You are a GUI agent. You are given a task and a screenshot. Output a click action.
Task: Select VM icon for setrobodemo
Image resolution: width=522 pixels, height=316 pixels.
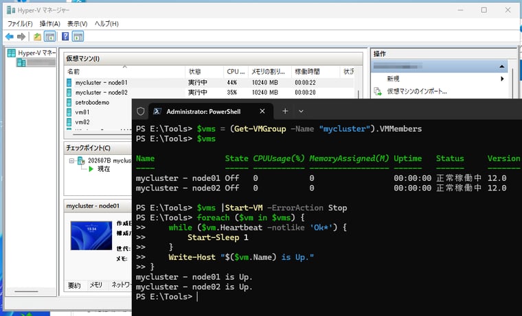coord(69,102)
